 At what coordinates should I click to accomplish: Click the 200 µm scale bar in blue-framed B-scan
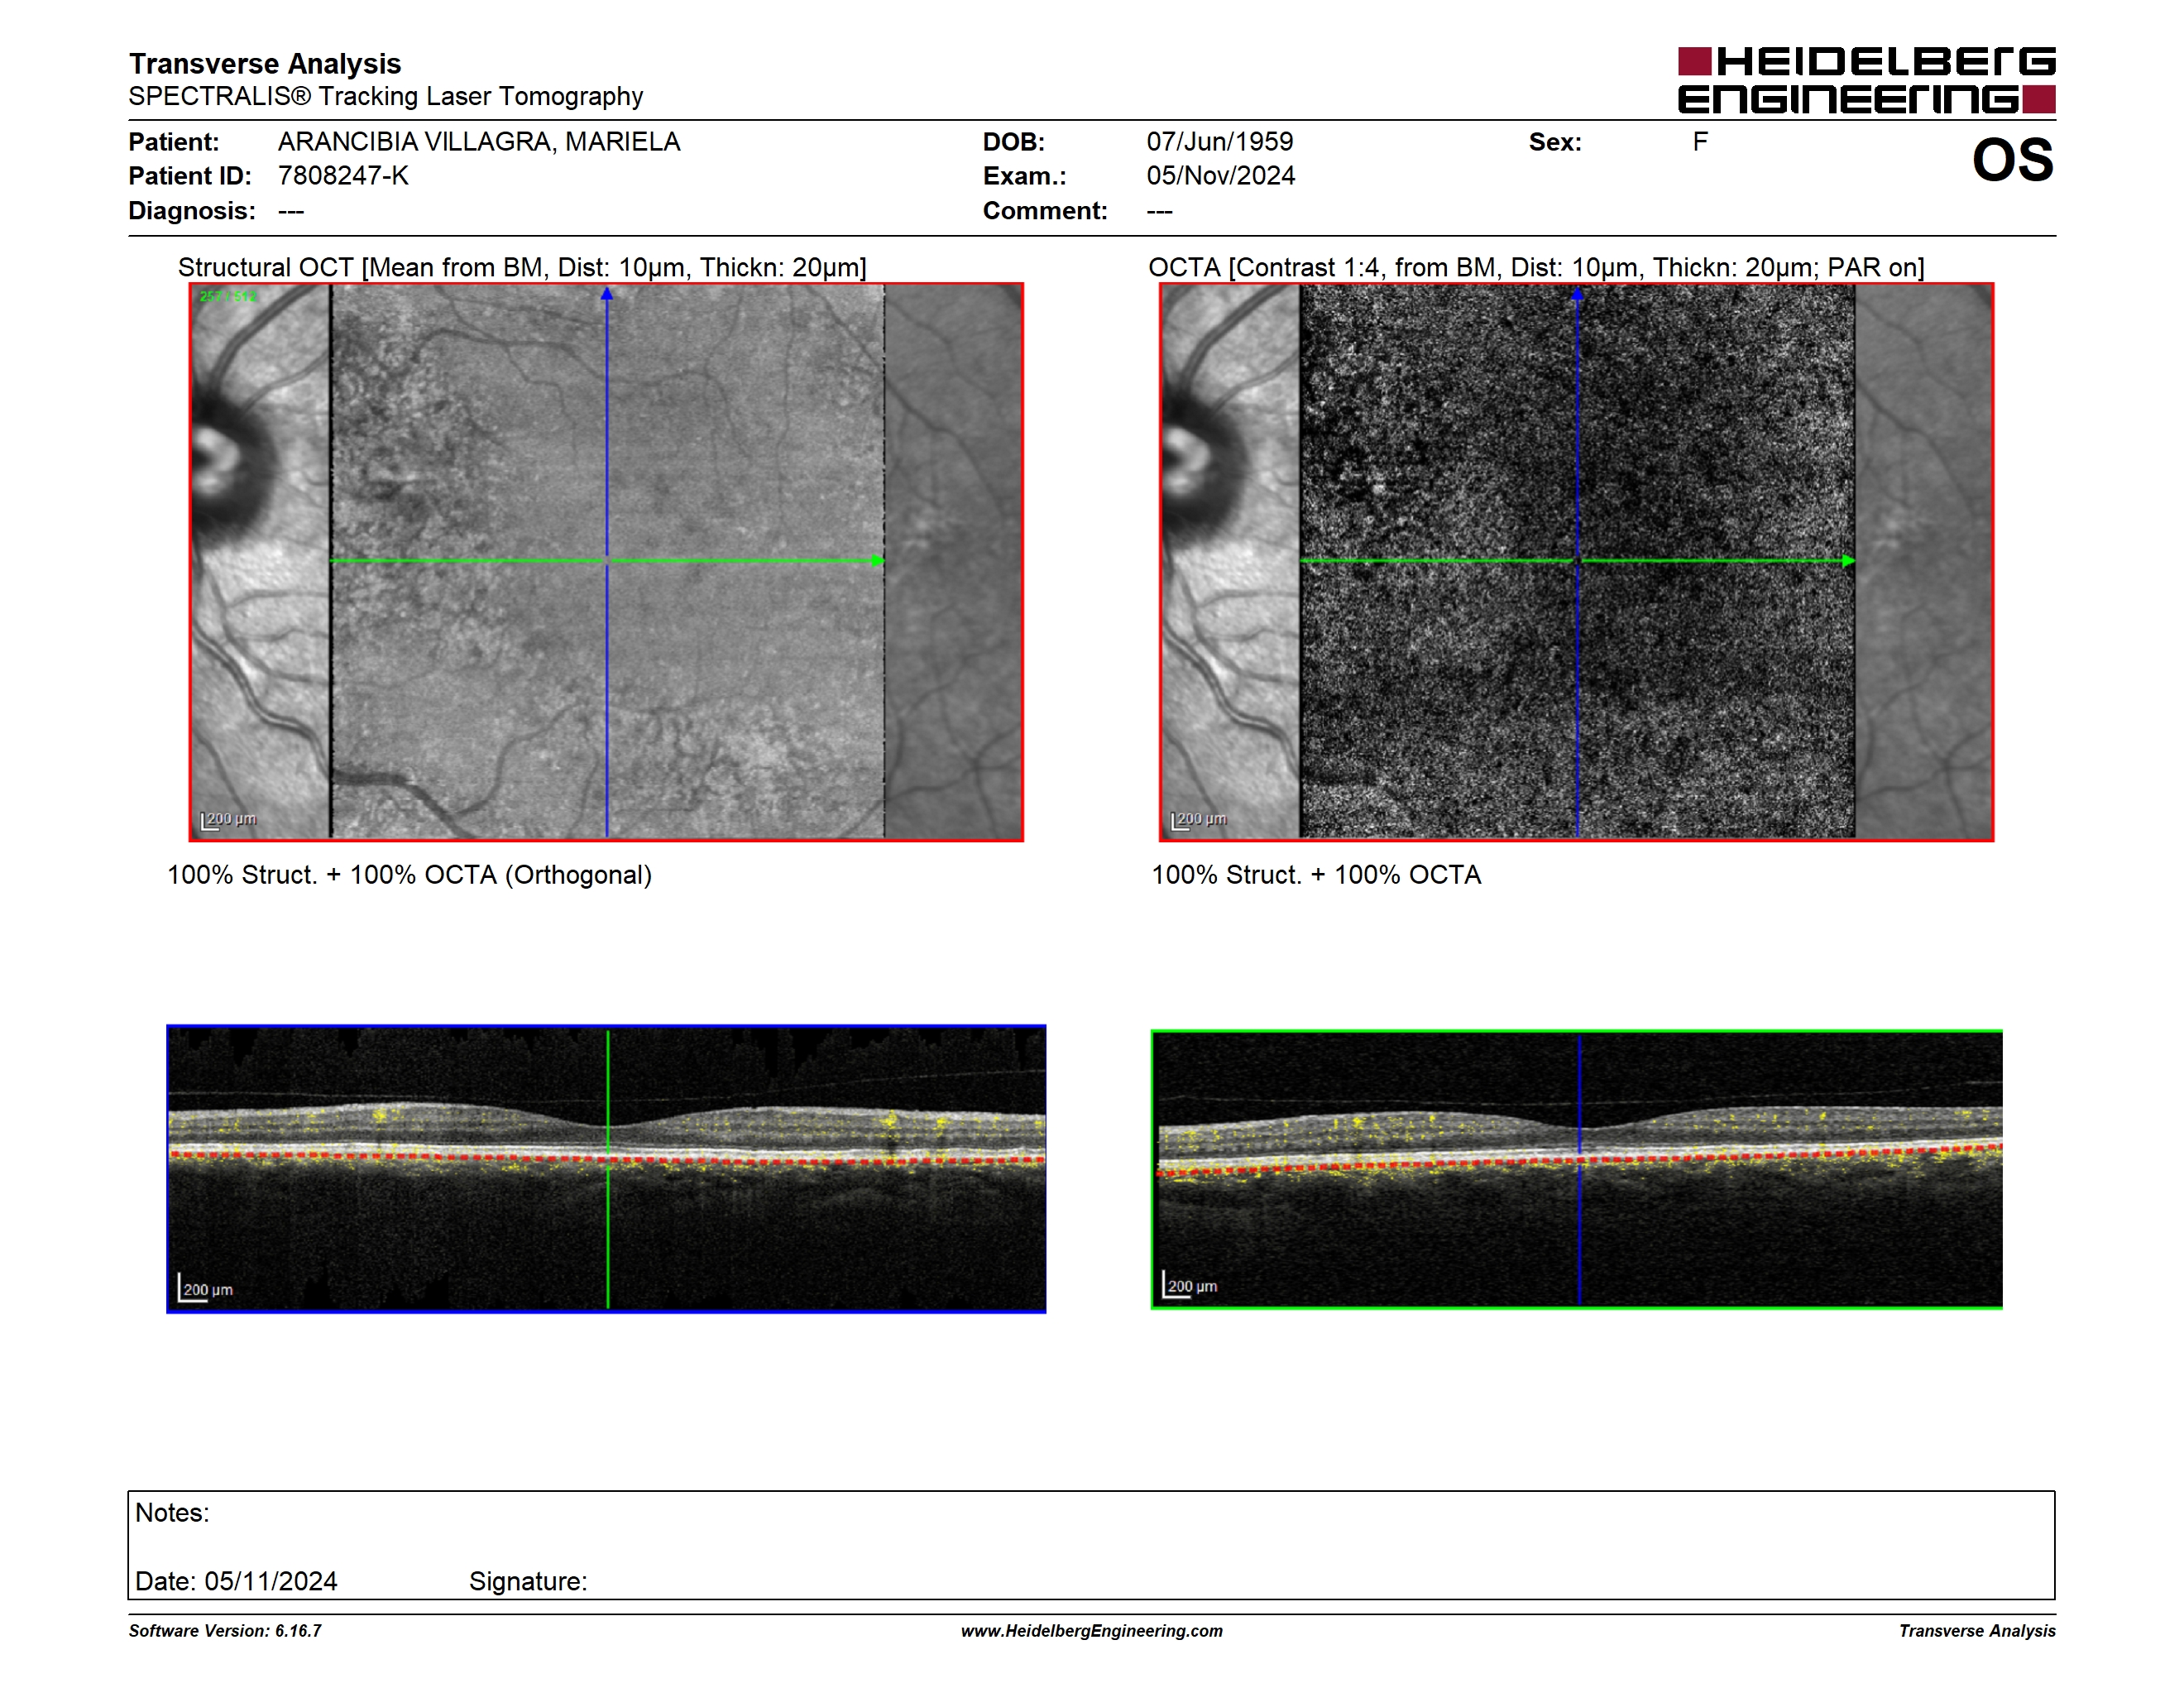click(x=206, y=1288)
